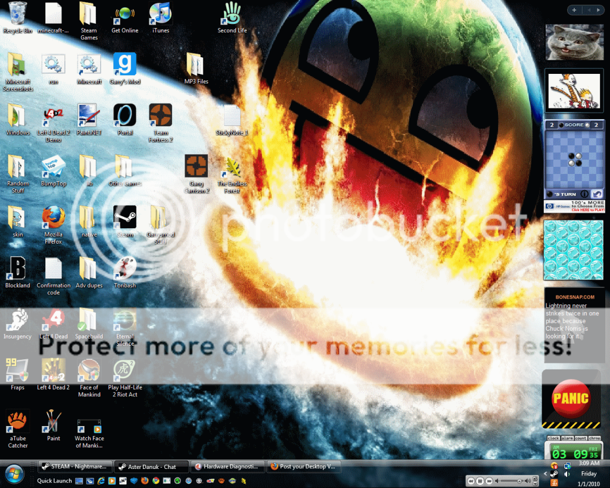
Task: Add a gadget with sidebar plus button
Action: point(574,10)
